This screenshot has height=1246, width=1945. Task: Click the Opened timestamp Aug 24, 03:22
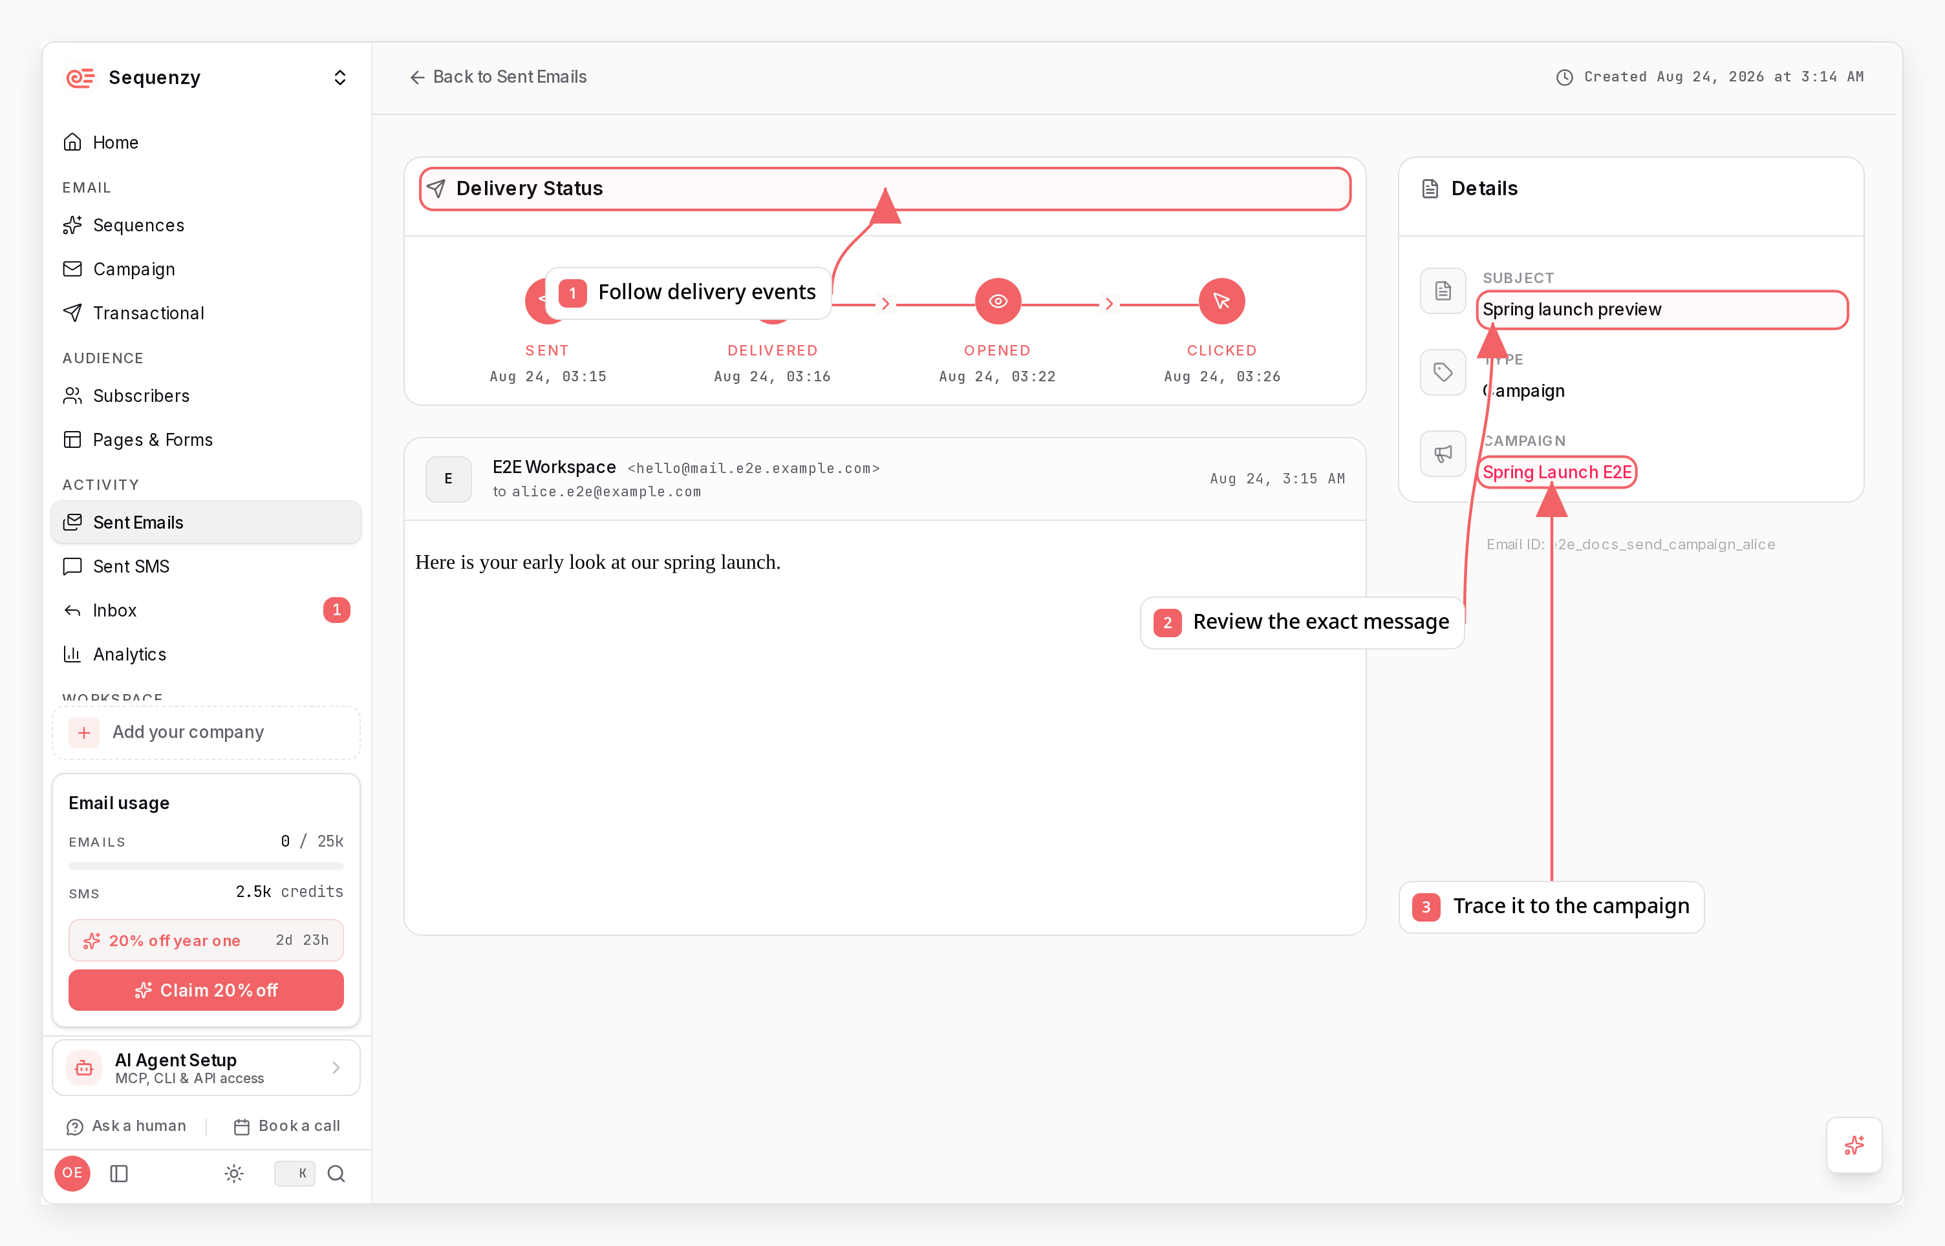pos(997,376)
